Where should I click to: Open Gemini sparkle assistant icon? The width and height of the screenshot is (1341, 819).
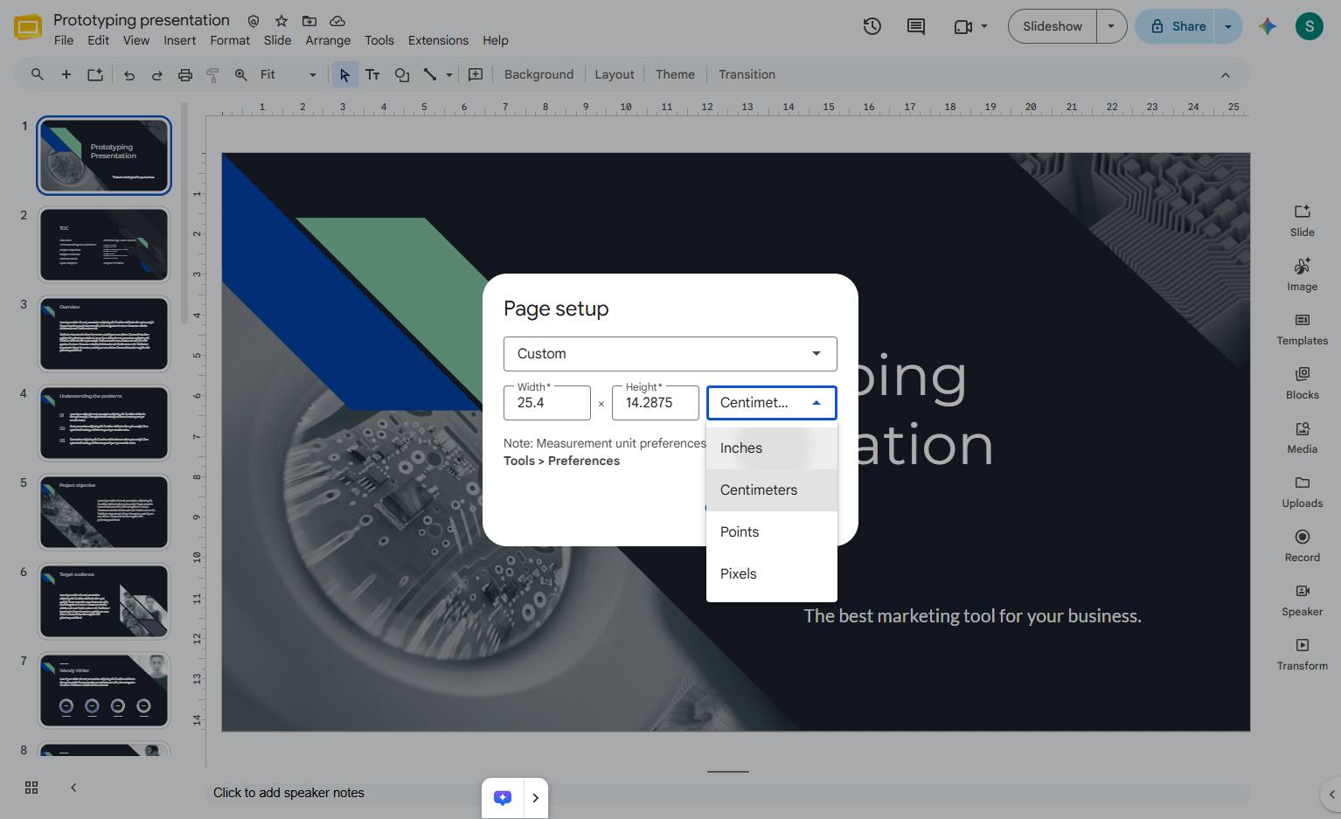(1268, 26)
